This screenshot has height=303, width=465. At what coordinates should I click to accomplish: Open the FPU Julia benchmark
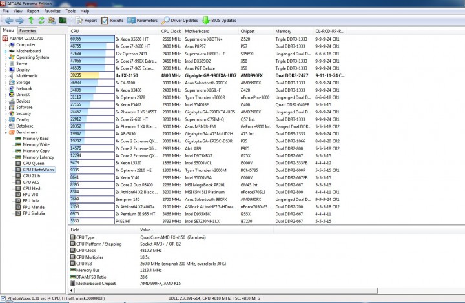31,200
